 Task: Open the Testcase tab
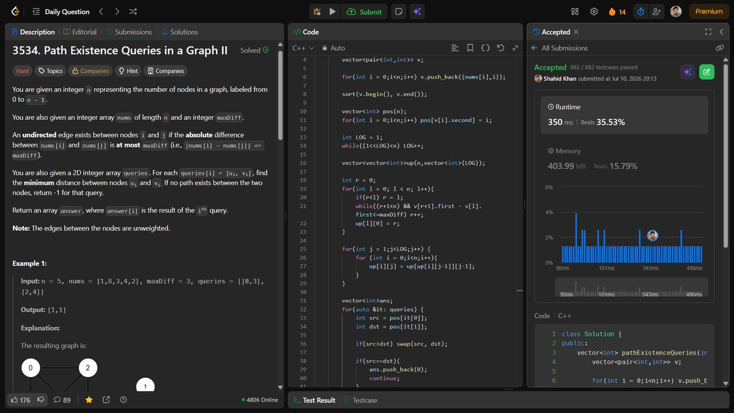coord(361,400)
